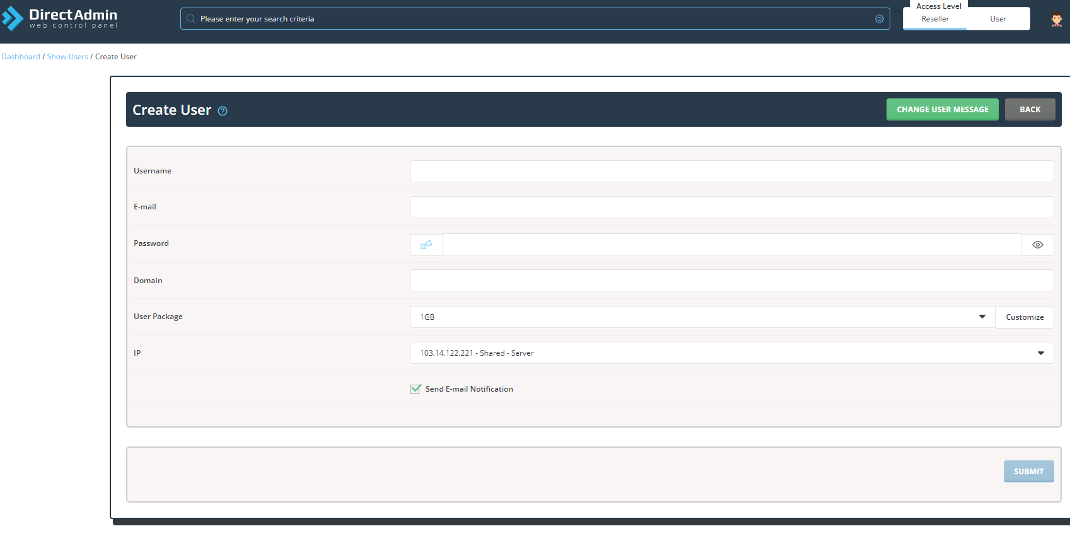The image size is (1070, 543).
Task: Toggle password visibility eye icon
Action: 1037,245
